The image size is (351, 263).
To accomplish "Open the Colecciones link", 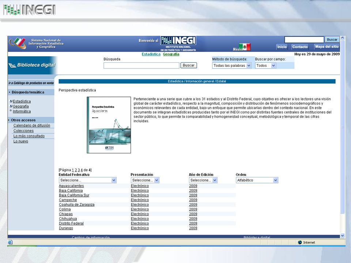I will coord(23,131).
